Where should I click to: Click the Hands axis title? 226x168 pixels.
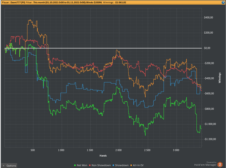(103, 156)
